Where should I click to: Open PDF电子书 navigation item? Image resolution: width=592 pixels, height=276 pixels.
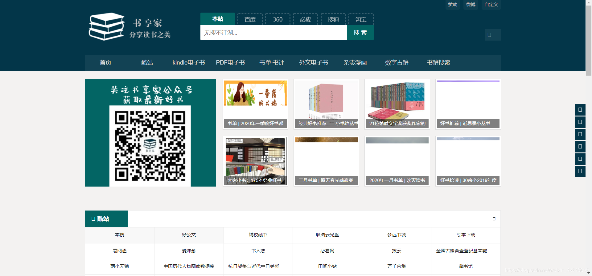pyautogui.click(x=230, y=63)
